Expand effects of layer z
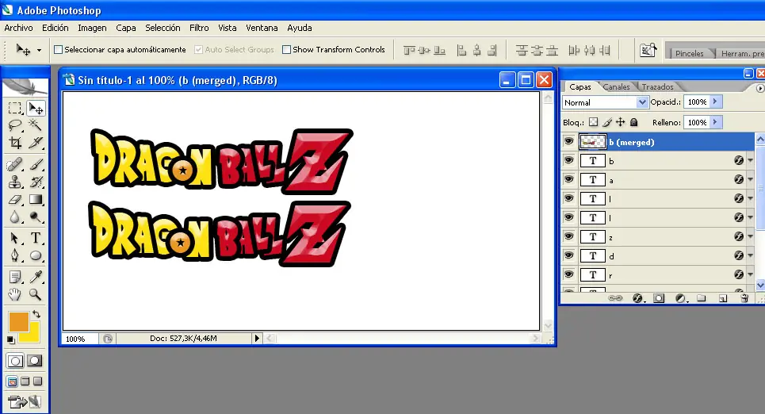The image size is (765, 414). tap(751, 237)
